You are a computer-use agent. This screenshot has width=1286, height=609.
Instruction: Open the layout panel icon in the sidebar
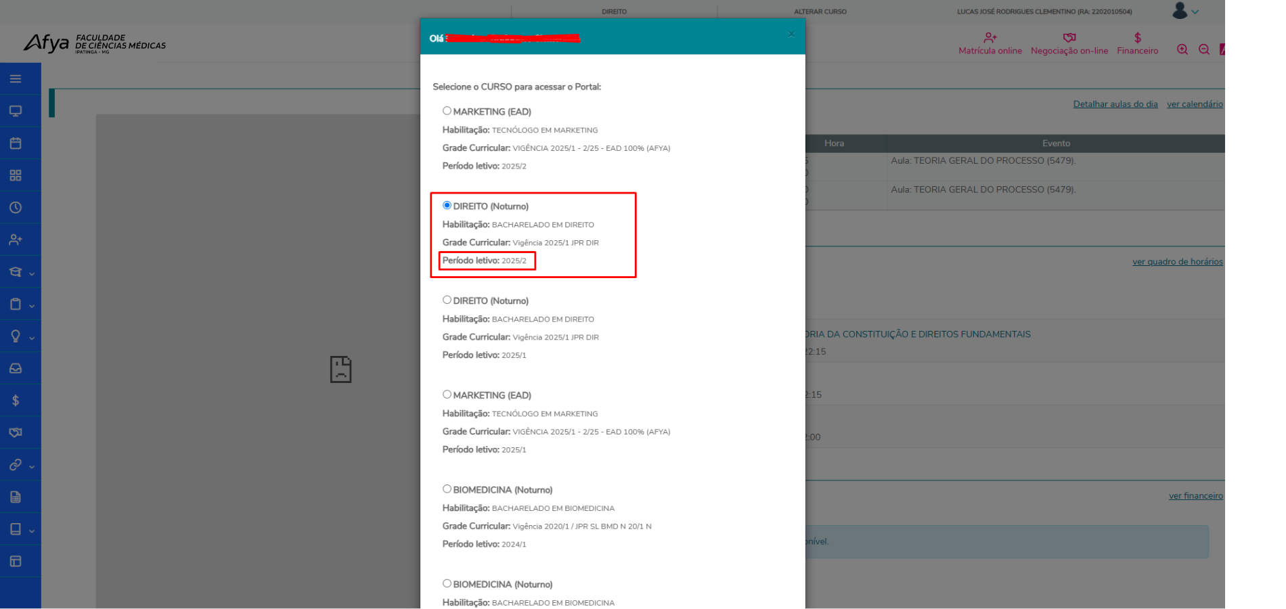pyautogui.click(x=16, y=561)
